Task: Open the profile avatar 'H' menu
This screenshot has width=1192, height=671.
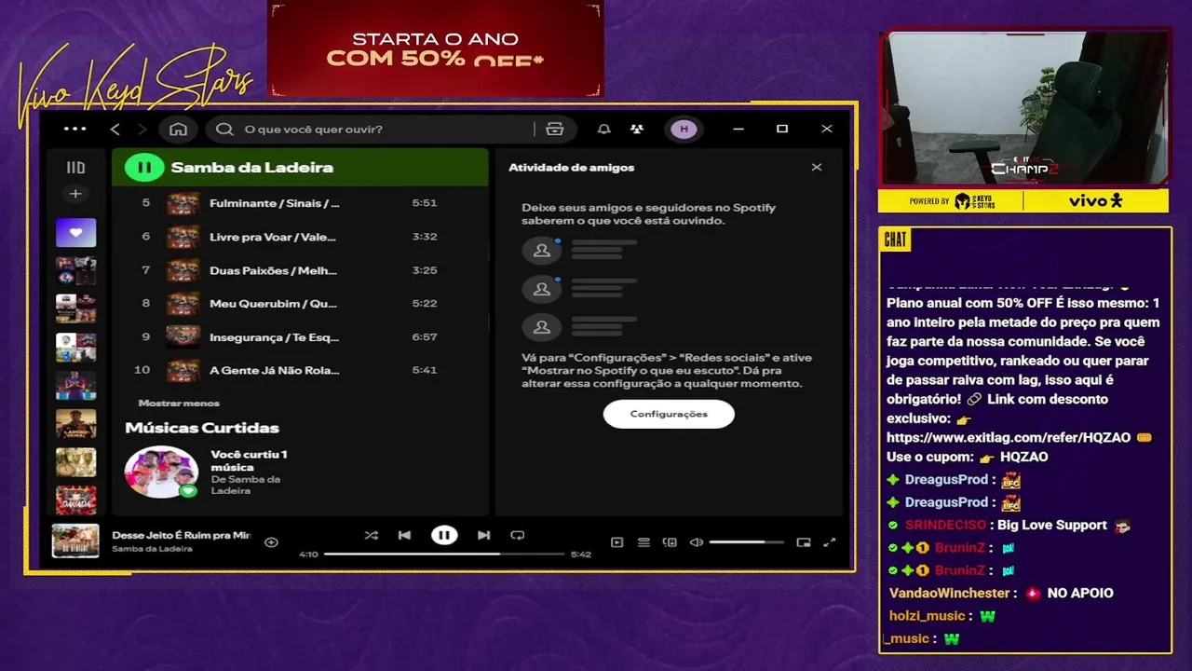Action: pos(684,129)
